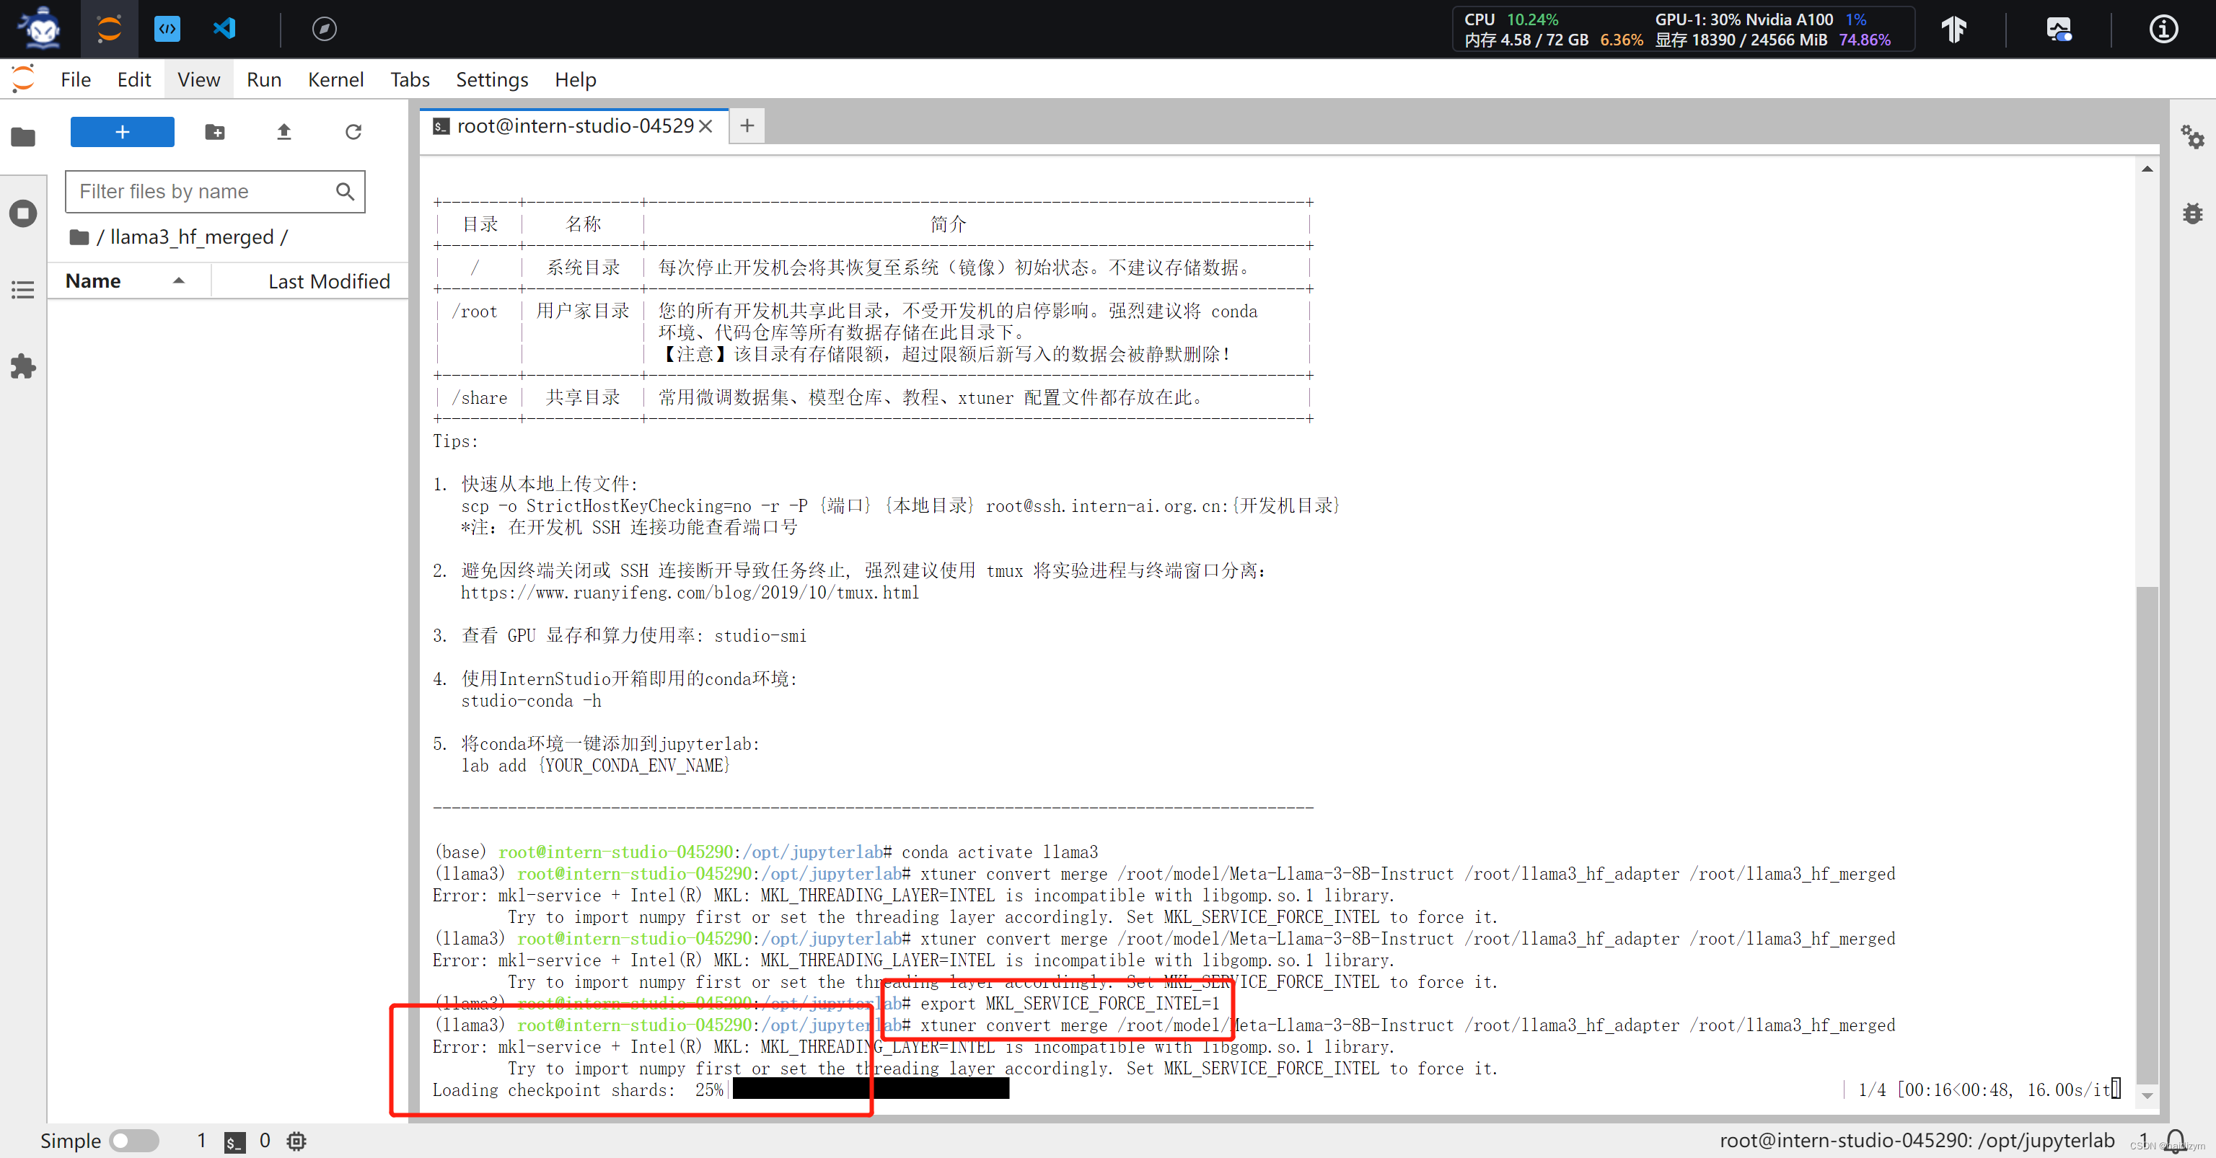Select the Edit menu
Image resolution: width=2216 pixels, height=1158 pixels.
[132, 79]
